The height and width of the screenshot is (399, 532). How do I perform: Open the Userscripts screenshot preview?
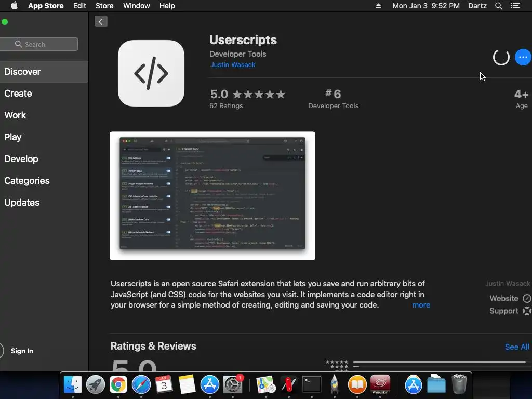212,196
